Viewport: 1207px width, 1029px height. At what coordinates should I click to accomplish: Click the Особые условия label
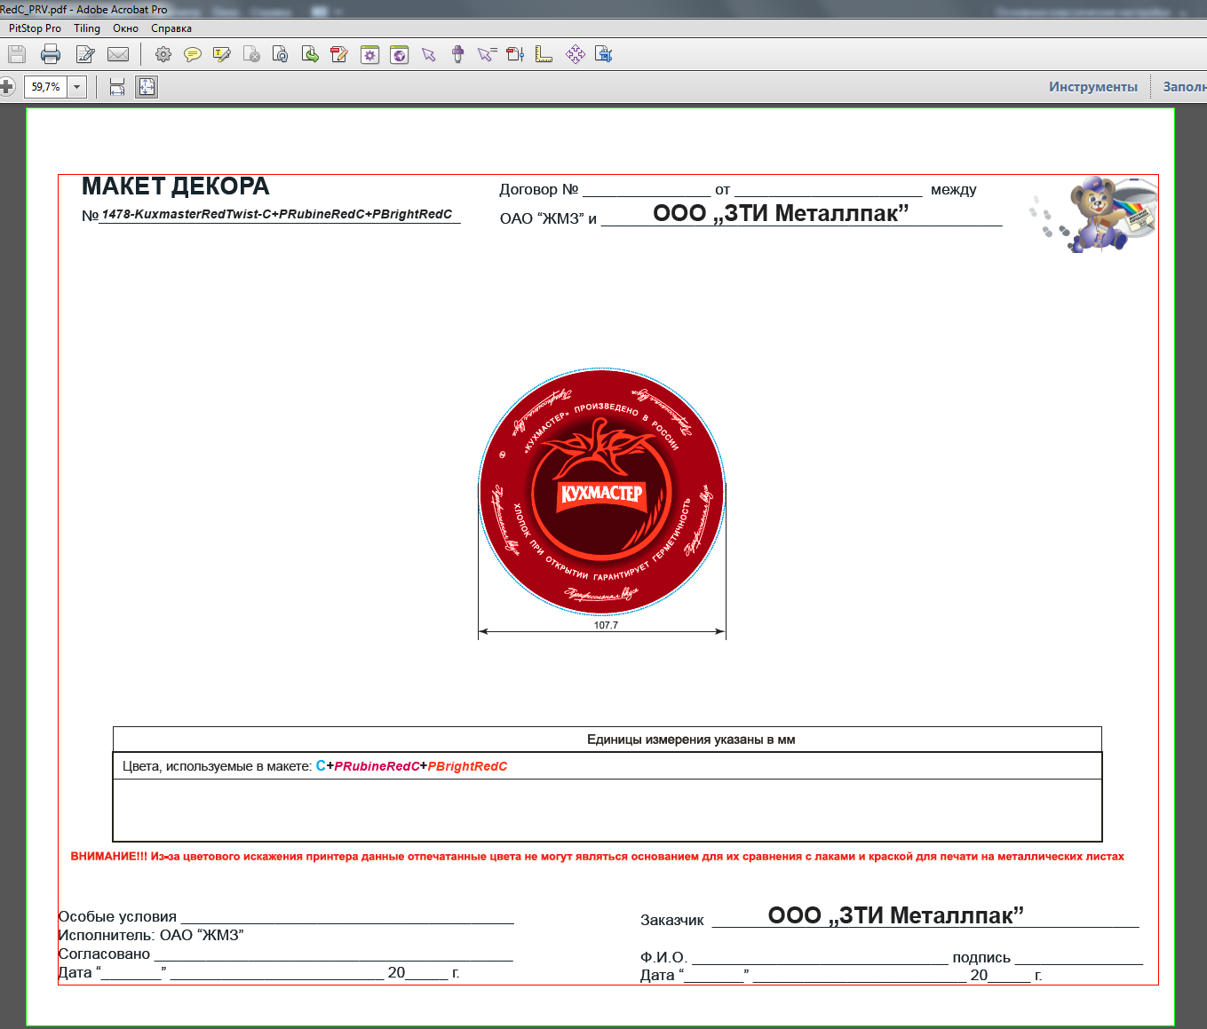tap(117, 916)
